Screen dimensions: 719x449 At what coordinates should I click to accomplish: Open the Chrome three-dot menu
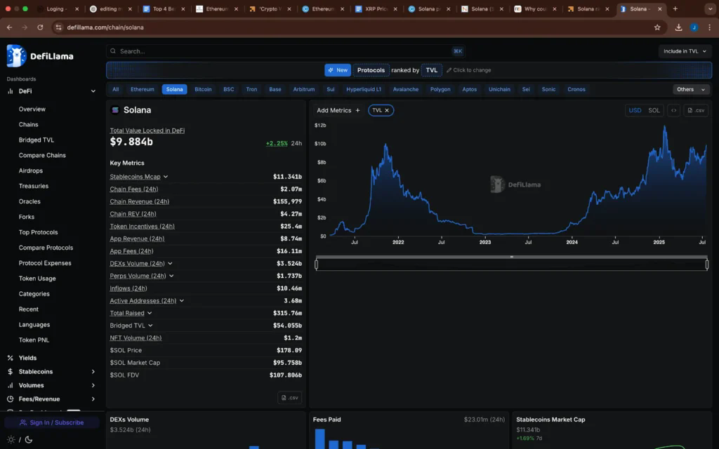(x=709, y=27)
